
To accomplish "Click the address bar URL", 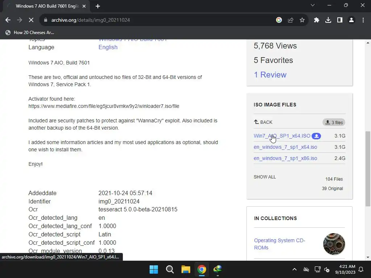I will (x=91, y=20).
